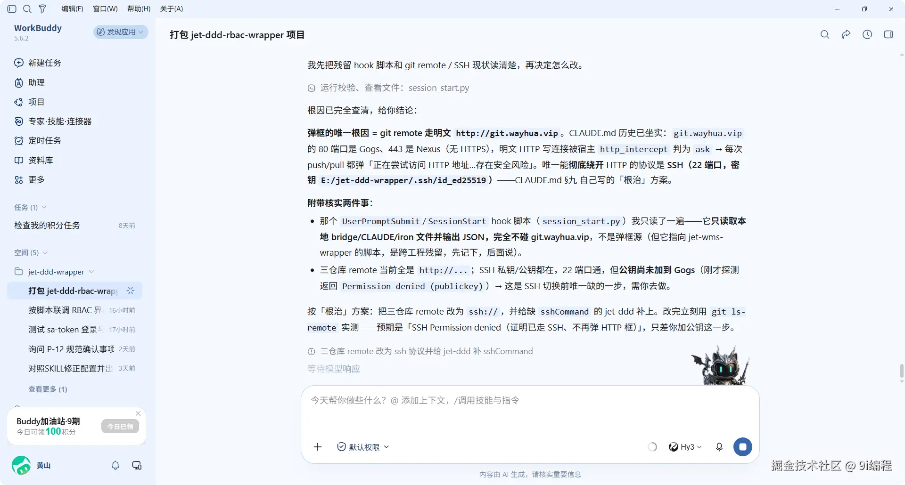This screenshot has width=905, height=485.
Task: Click the microphone voice input icon
Action: [x=719, y=447]
